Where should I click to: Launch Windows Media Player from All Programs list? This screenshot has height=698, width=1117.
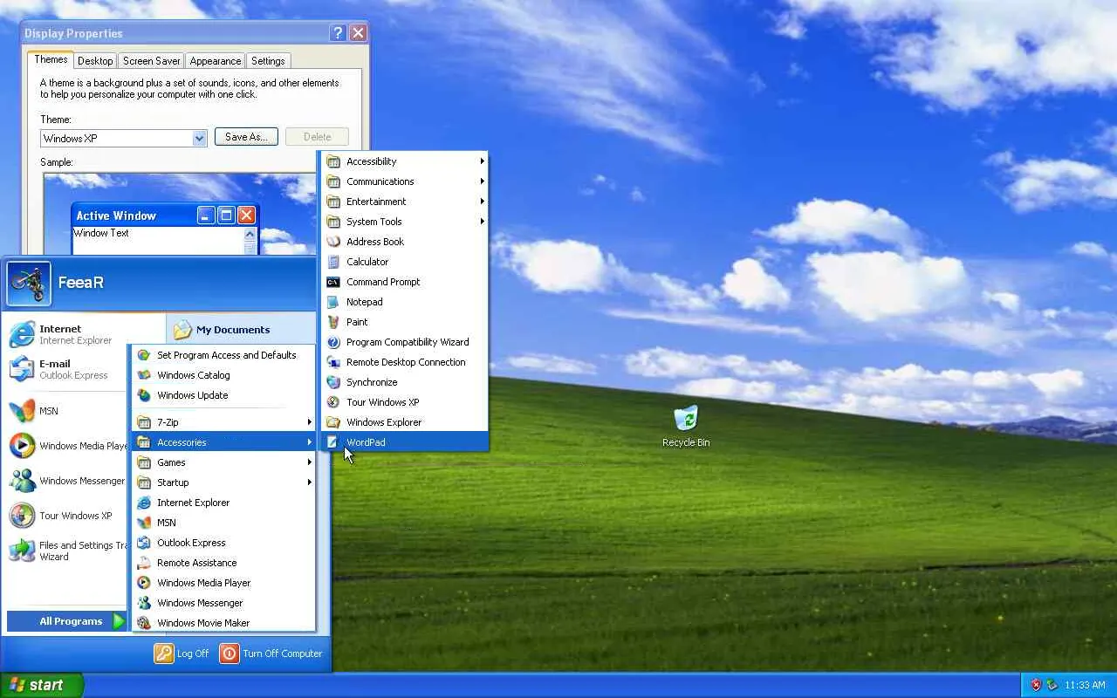click(223, 583)
